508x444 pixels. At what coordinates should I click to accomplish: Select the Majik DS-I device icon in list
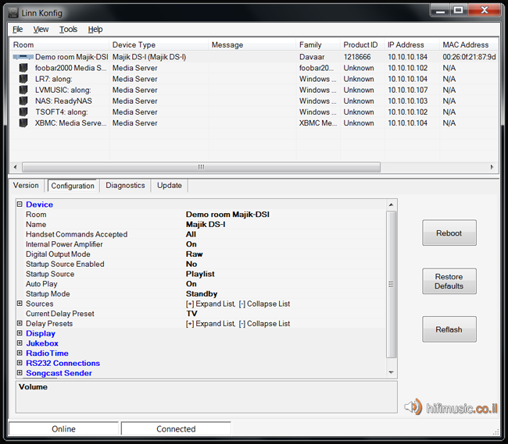click(23, 57)
